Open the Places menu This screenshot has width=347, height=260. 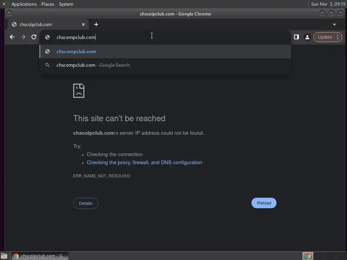coord(47,4)
